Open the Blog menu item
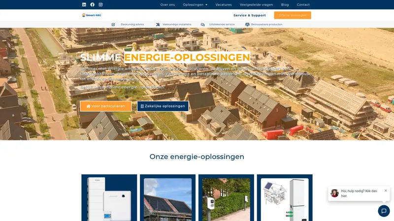Screen dimensions: 394x221 pyautogui.click(x=285, y=4)
